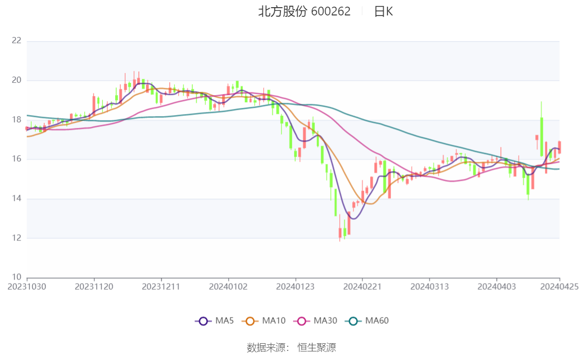Hide the MA5 line via its label
Image resolution: width=583 pixels, height=354 pixels.
225,321
